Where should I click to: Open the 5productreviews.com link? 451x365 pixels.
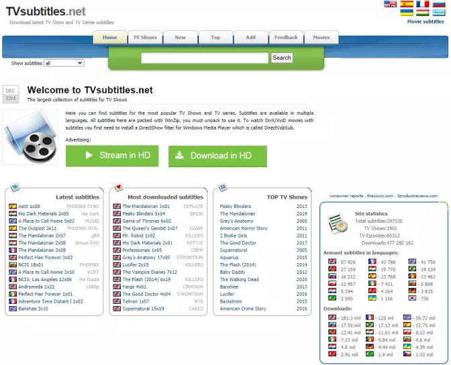tap(417, 196)
